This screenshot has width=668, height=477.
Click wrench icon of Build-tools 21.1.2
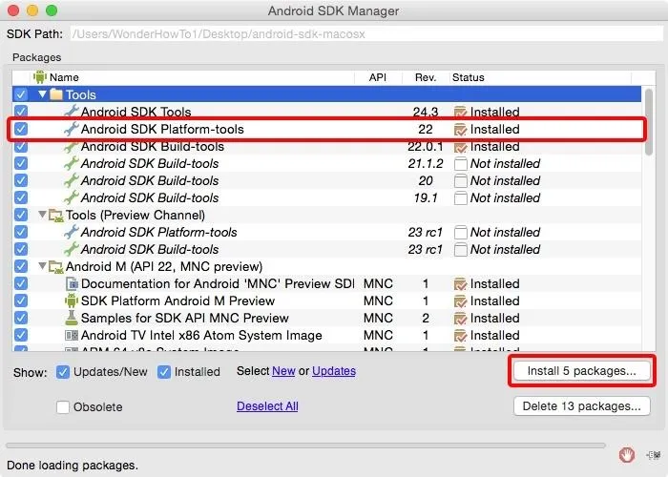click(72, 163)
